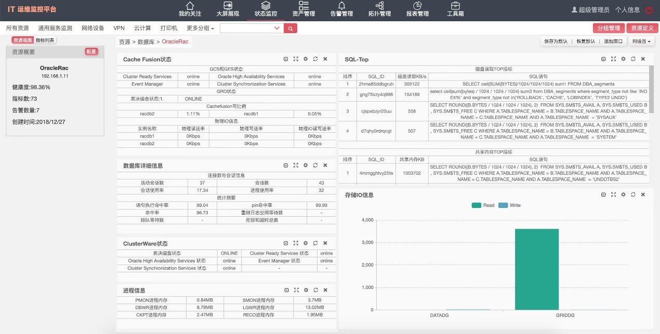Screen dimensions: 660x334
Task: Open the settings gear on Cache Fusion状态 panel
Action: coord(306,59)
